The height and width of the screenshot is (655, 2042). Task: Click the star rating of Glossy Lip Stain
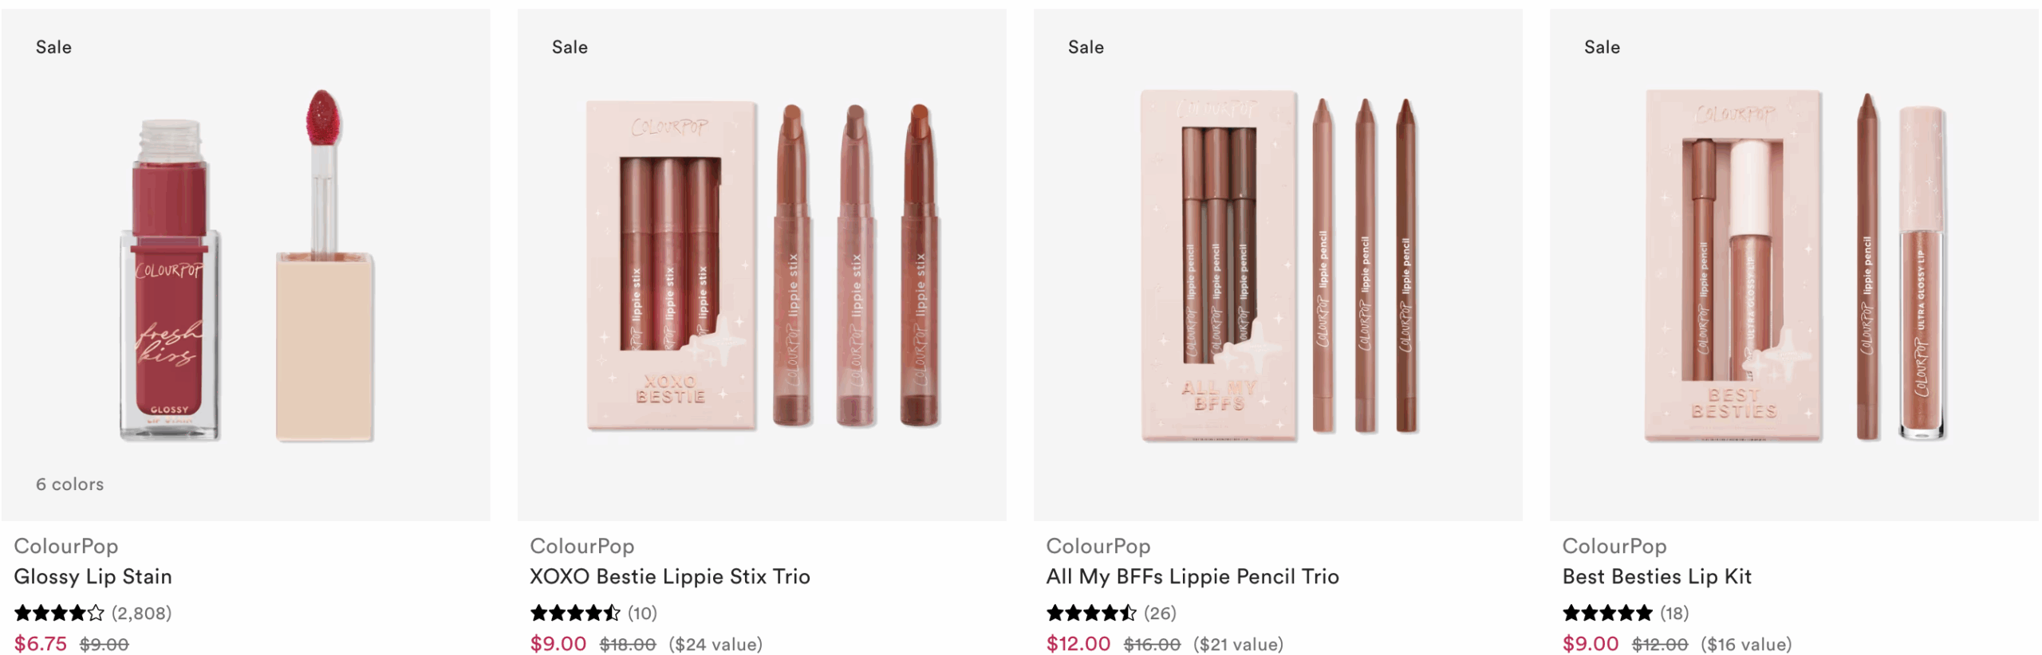click(60, 613)
